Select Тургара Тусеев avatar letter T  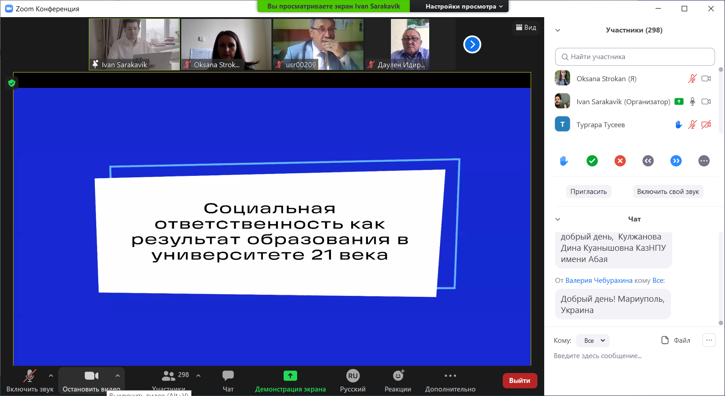(x=562, y=124)
